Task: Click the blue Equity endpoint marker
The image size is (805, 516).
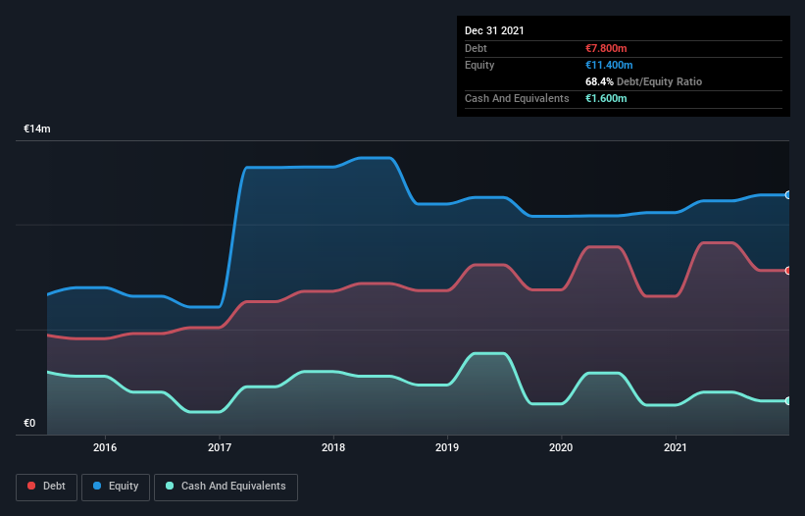Action: [x=788, y=195]
